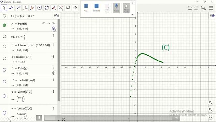Open more options for C' reflection
This screenshot has width=216, height=122.
53,80
